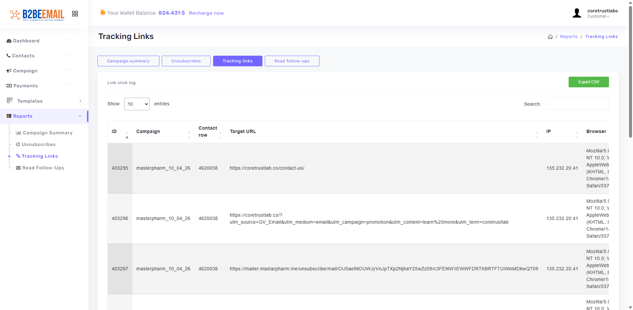This screenshot has width=633, height=310.
Task: Expand the Templates sidebar menu
Action: click(30, 101)
